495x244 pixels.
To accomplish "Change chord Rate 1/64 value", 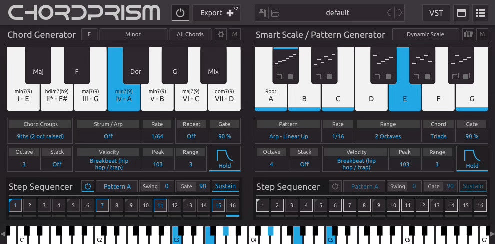I will tap(157, 136).
